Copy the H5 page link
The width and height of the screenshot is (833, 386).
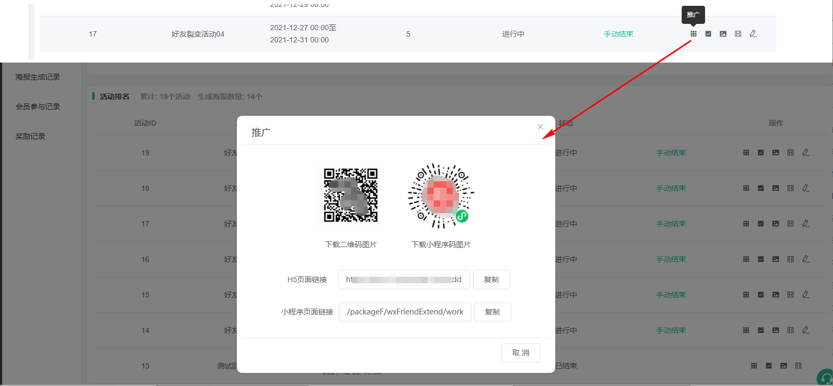point(491,279)
